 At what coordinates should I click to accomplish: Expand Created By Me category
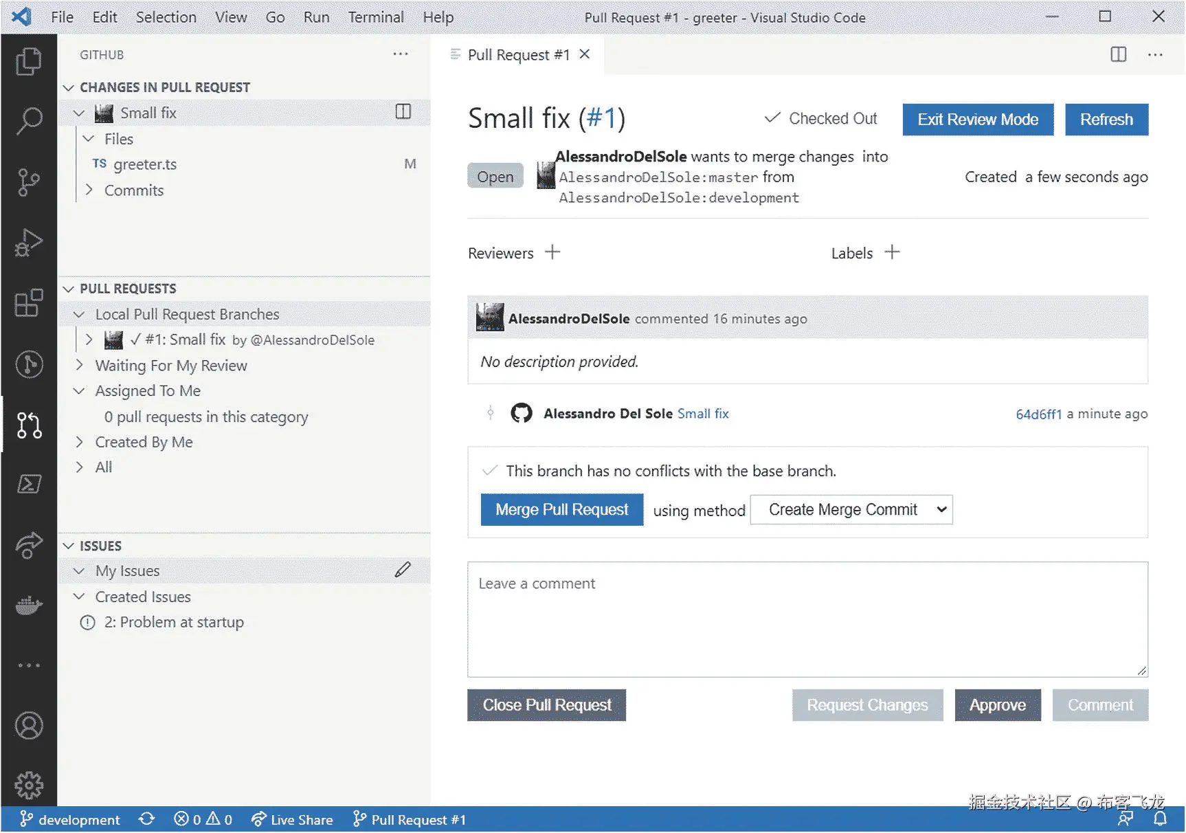[x=79, y=441]
